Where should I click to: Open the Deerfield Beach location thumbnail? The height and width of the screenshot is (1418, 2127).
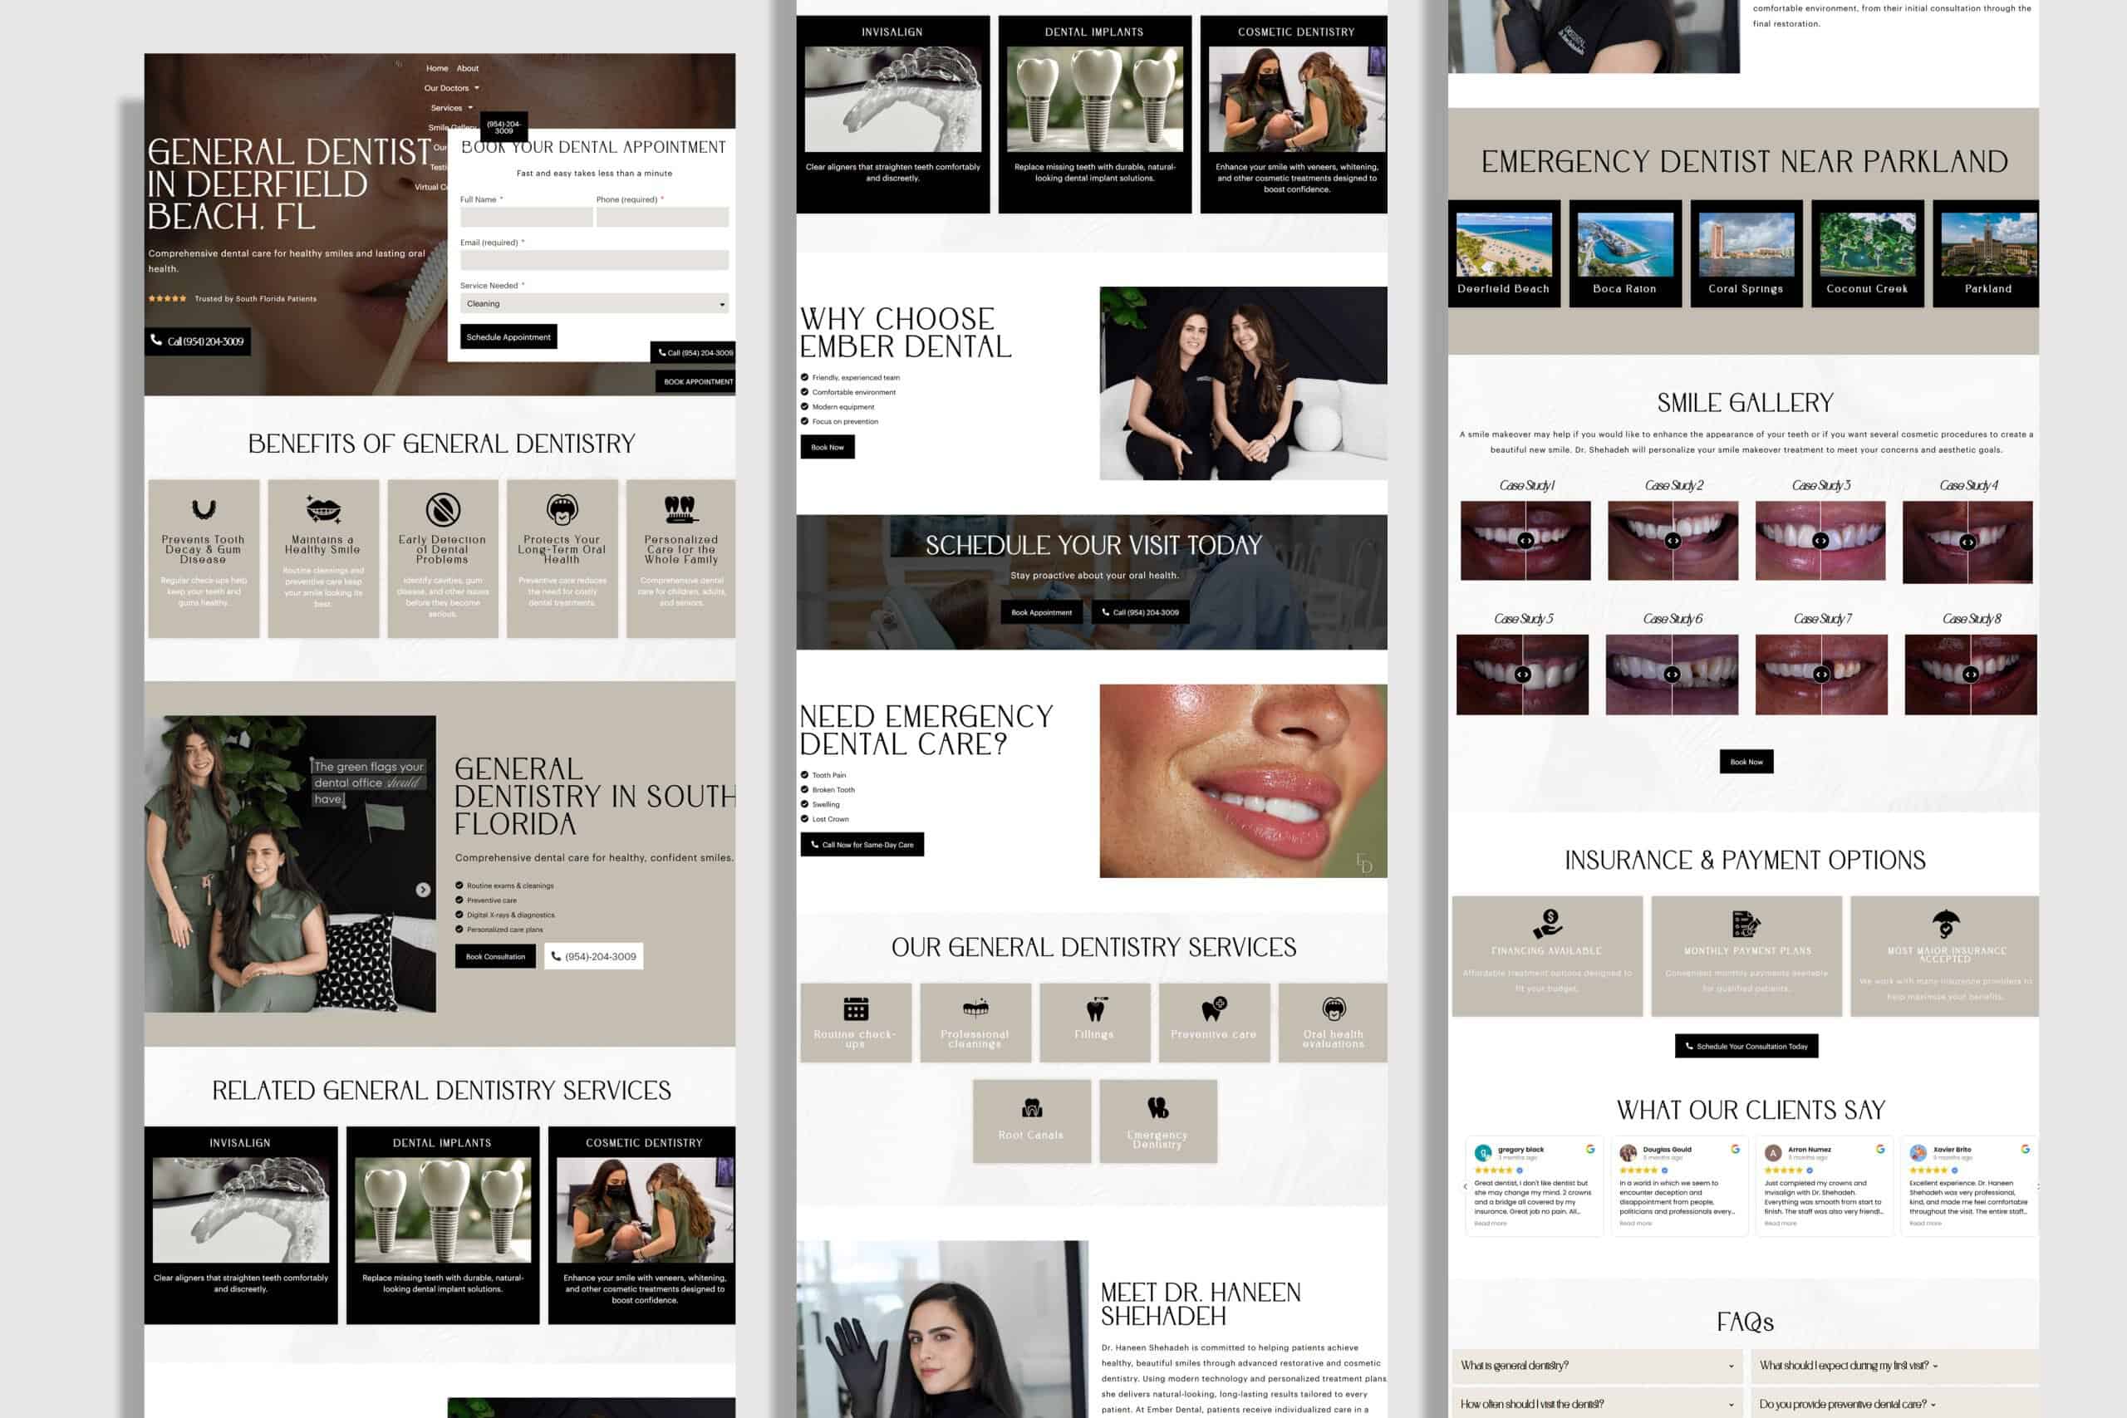(x=1504, y=245)
